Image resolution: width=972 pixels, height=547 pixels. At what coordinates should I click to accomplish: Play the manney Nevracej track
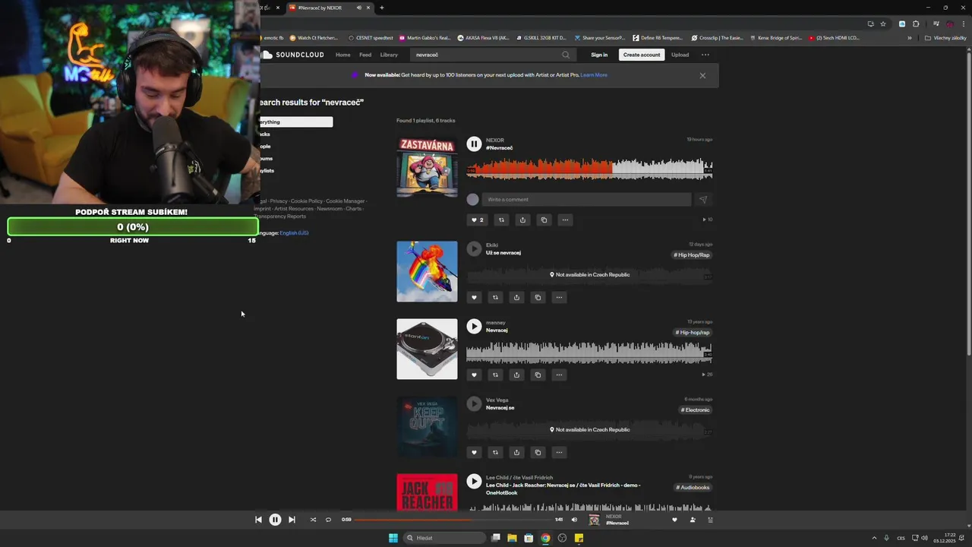(x=474, y=326)
